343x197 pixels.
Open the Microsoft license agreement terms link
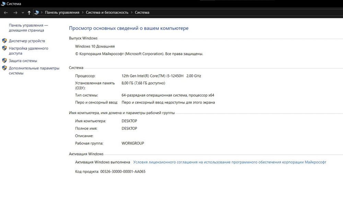(229, 162)
